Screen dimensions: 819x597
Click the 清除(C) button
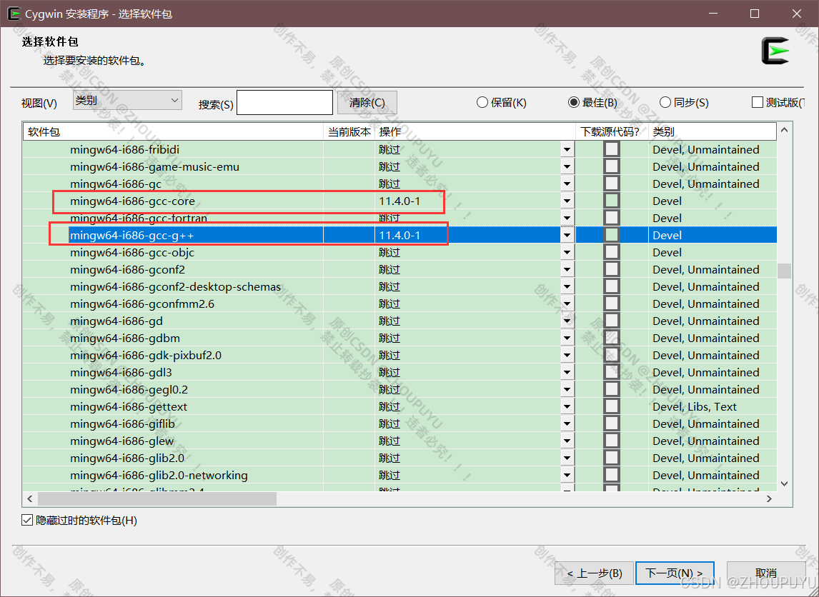click(367, 102)
